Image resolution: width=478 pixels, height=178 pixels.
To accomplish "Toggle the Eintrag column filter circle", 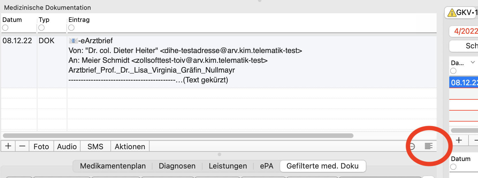I will 71,28.
